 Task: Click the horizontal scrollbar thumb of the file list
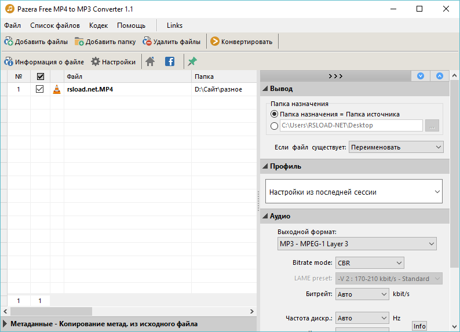click(x=52, y=312)
